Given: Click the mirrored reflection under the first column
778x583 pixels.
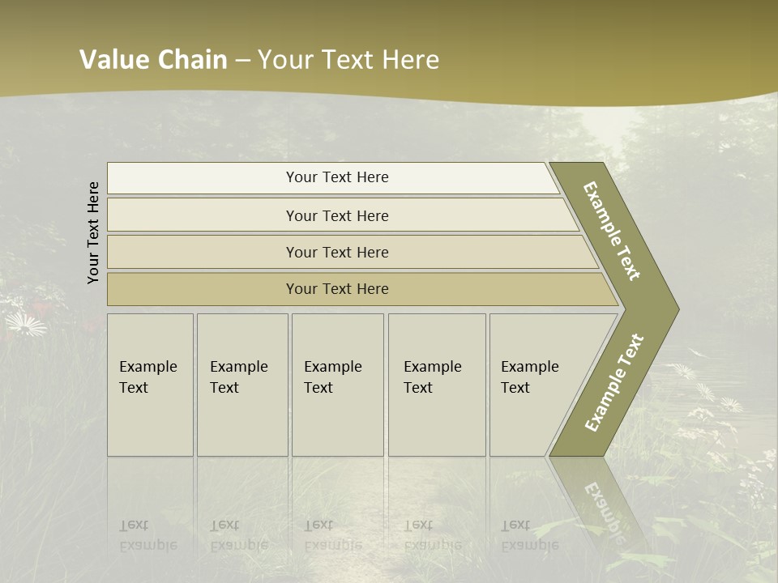Looking at the screenshot, I should pyautogui.click(x=148, y=534).
